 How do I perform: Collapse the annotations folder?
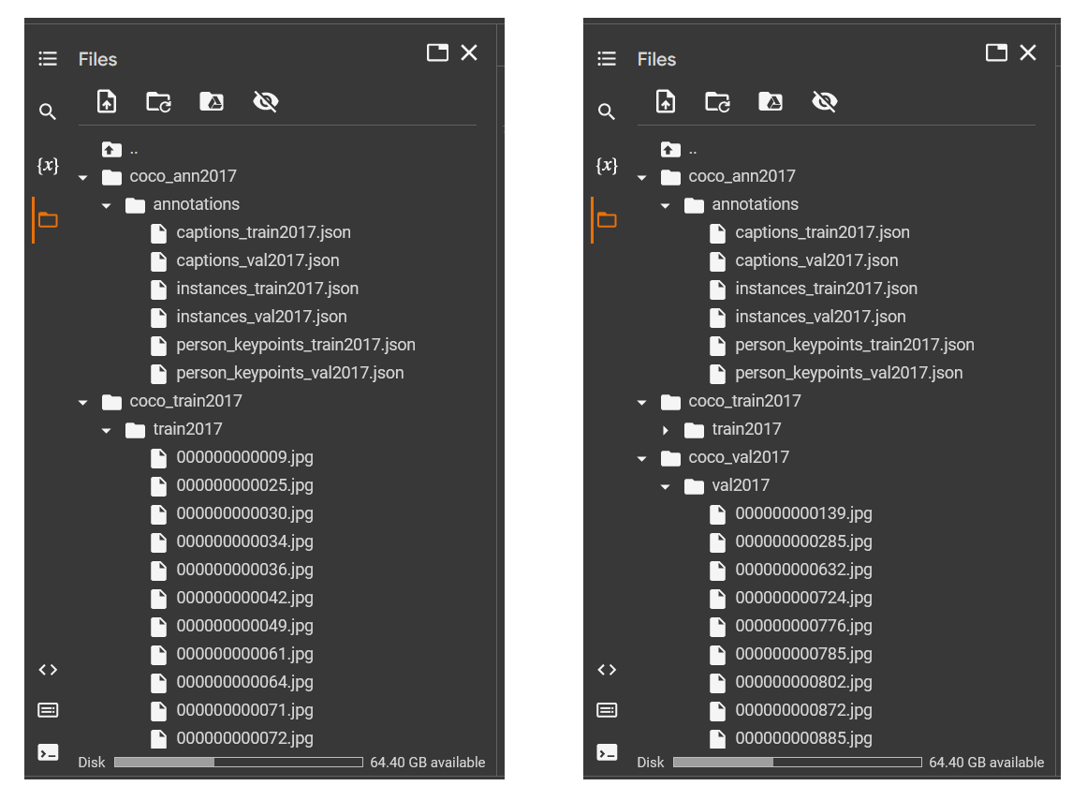106,204
